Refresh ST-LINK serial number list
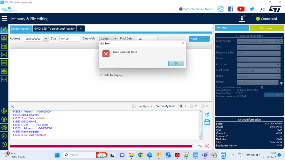Viewport: 285px width, 160px height. (x=281, y=42)
